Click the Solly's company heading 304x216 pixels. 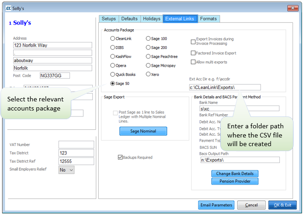20,23
